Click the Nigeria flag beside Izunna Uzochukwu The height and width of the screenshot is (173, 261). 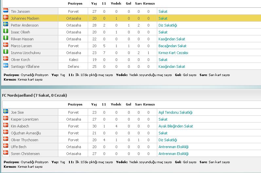(x=6, y=52)
